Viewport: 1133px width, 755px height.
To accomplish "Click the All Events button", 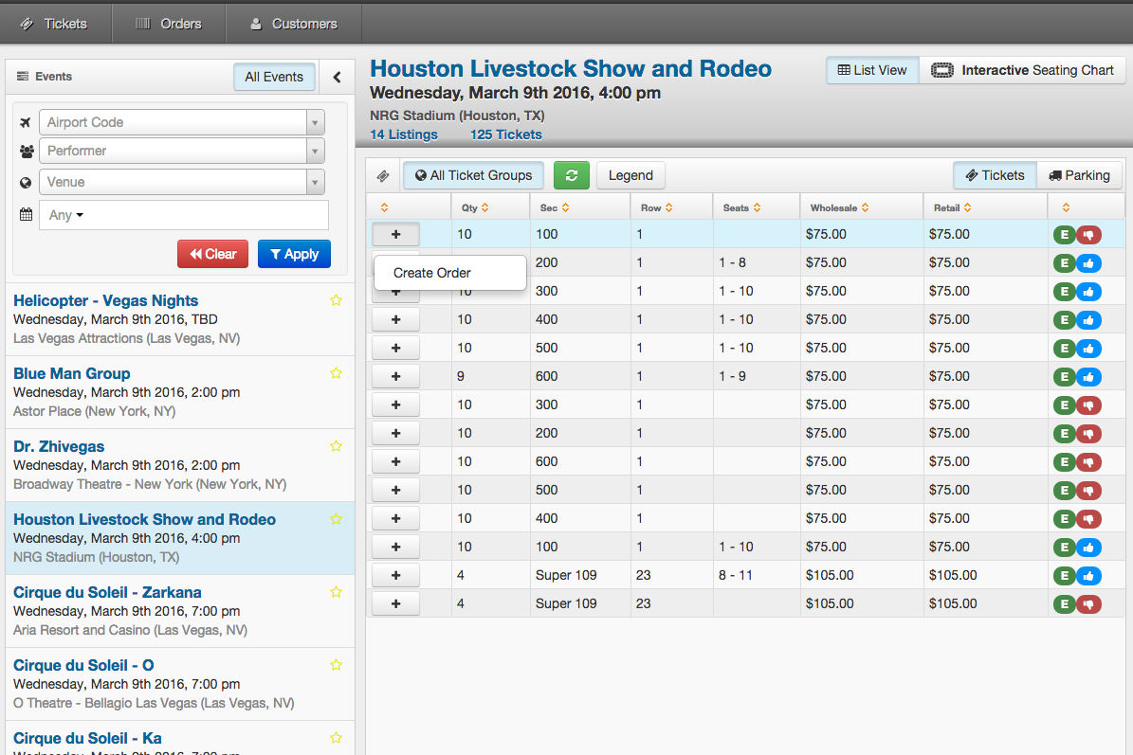I will [x=274, y=78].
